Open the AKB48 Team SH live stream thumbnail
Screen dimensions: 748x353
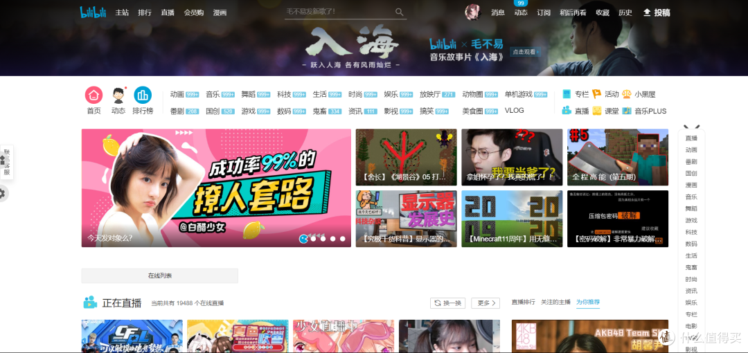(590, 336)
